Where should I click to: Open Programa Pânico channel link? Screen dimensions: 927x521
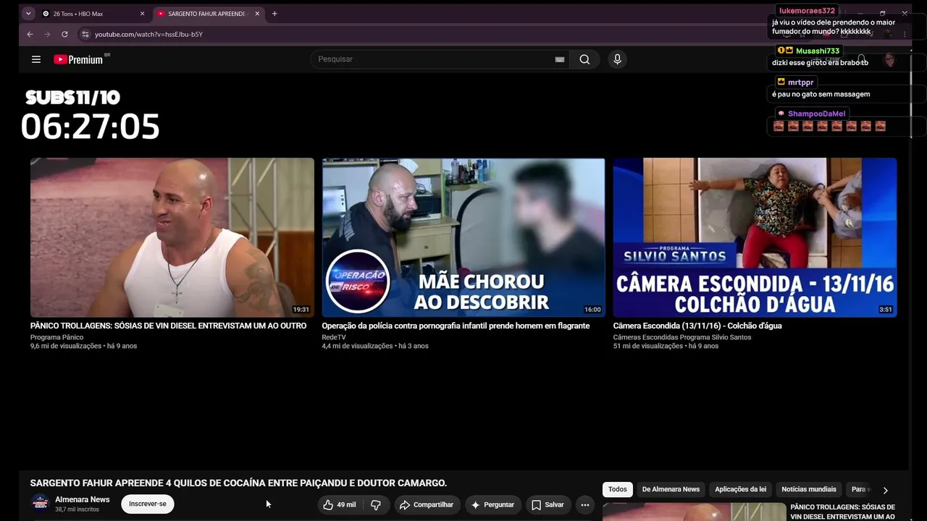[x=56, y=337]
